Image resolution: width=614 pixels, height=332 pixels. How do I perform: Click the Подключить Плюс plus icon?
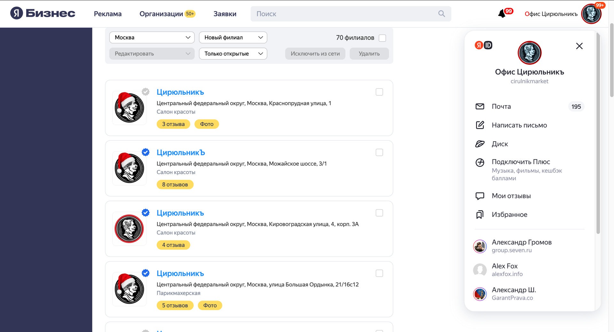(x=480, y=162)
